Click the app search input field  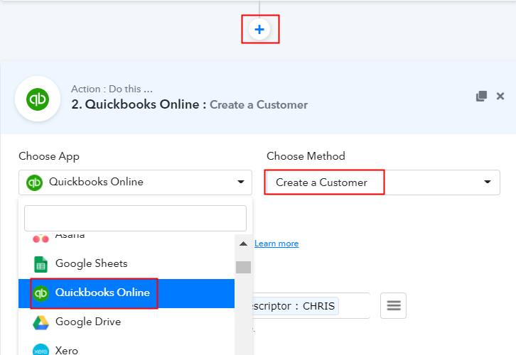coord(135,218)
